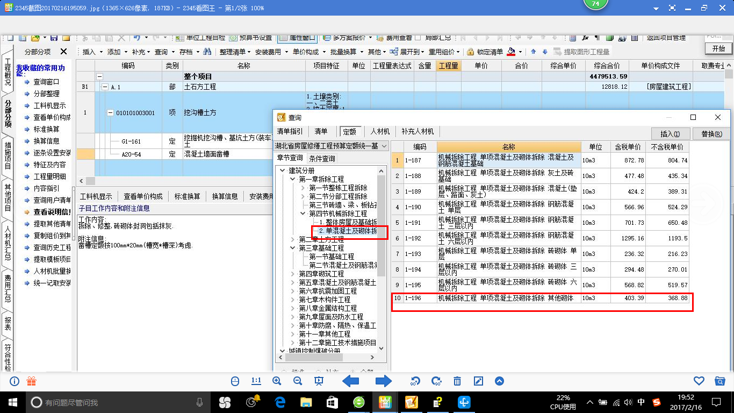Screen dimensions: 734x413
Task: Click 查询窗口 in common functions list
Action: click(x=46, y=82)
